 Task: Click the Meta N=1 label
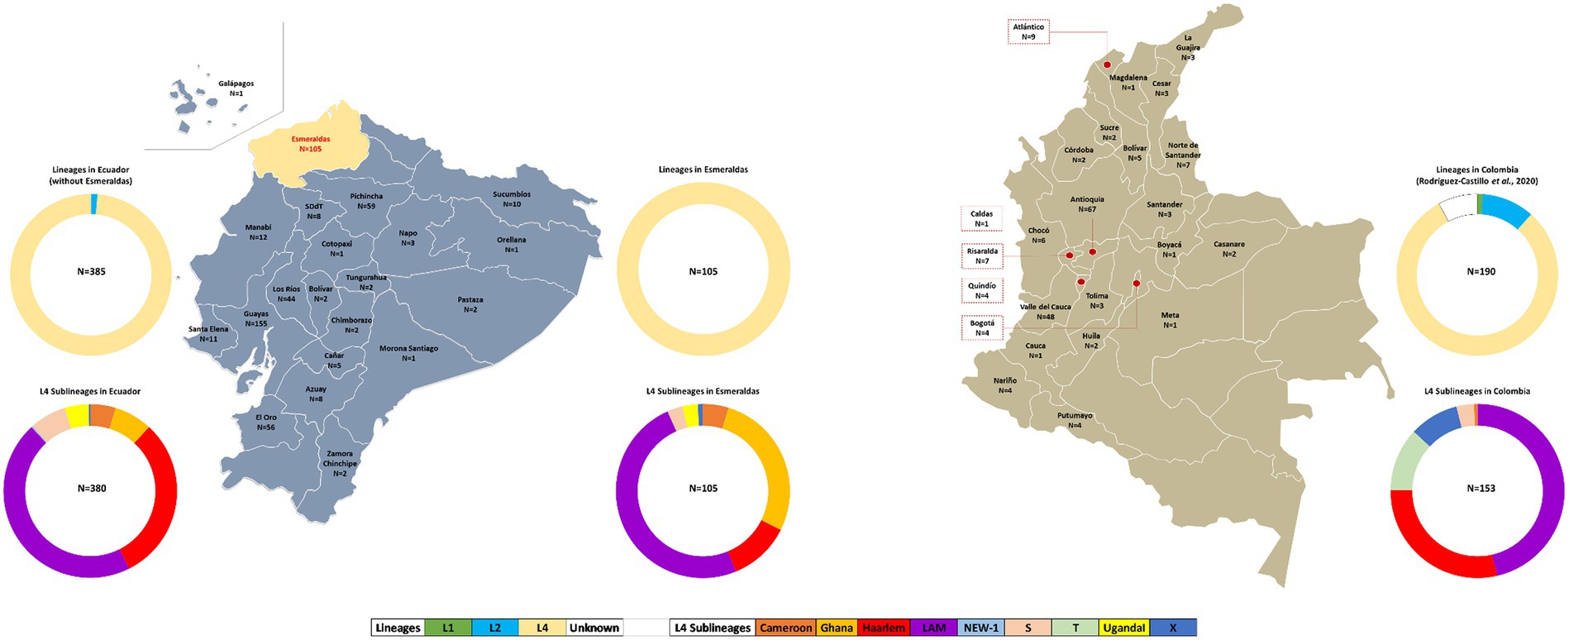coord(1170,320)
